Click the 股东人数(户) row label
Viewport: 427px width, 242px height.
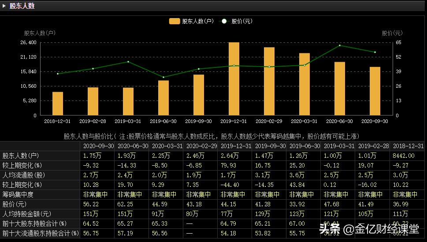click(21, 156)
